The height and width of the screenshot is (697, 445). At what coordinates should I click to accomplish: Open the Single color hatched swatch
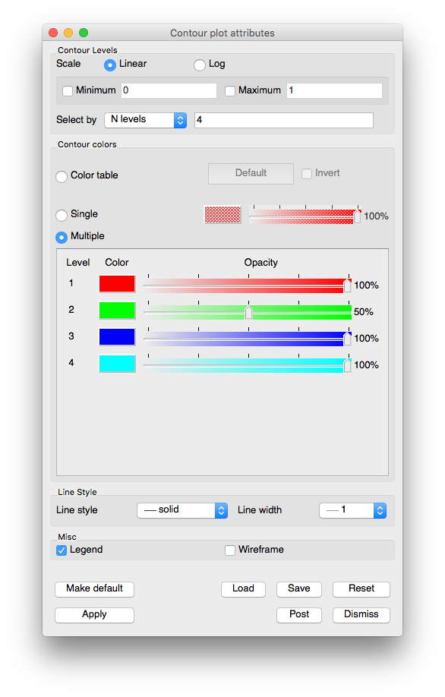click(222, 215)
